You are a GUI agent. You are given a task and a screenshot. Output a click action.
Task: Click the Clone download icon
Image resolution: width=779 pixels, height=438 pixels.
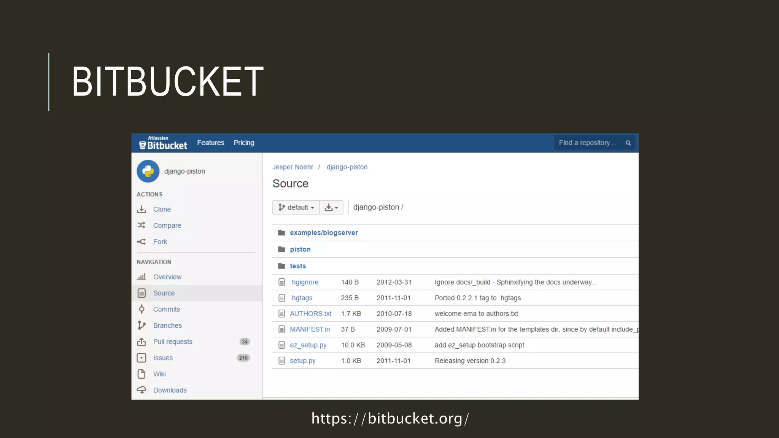[141, 209]
